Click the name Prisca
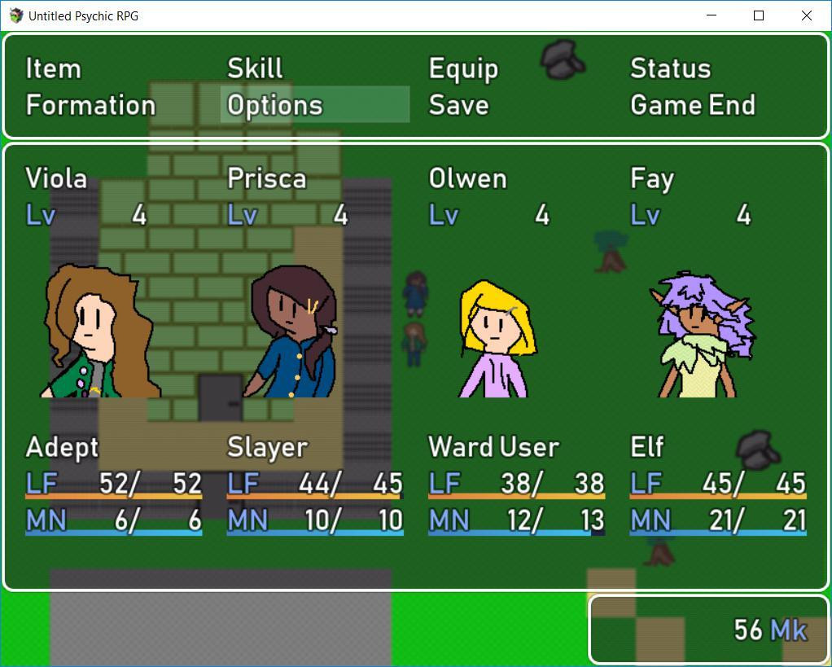This screenshot has height=667, width=832. (x=267, y=179)
